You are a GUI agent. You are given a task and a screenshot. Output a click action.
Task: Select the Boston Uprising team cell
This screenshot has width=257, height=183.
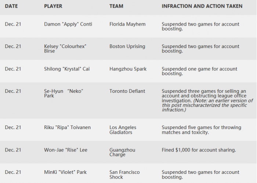click(x=127, y=47)
